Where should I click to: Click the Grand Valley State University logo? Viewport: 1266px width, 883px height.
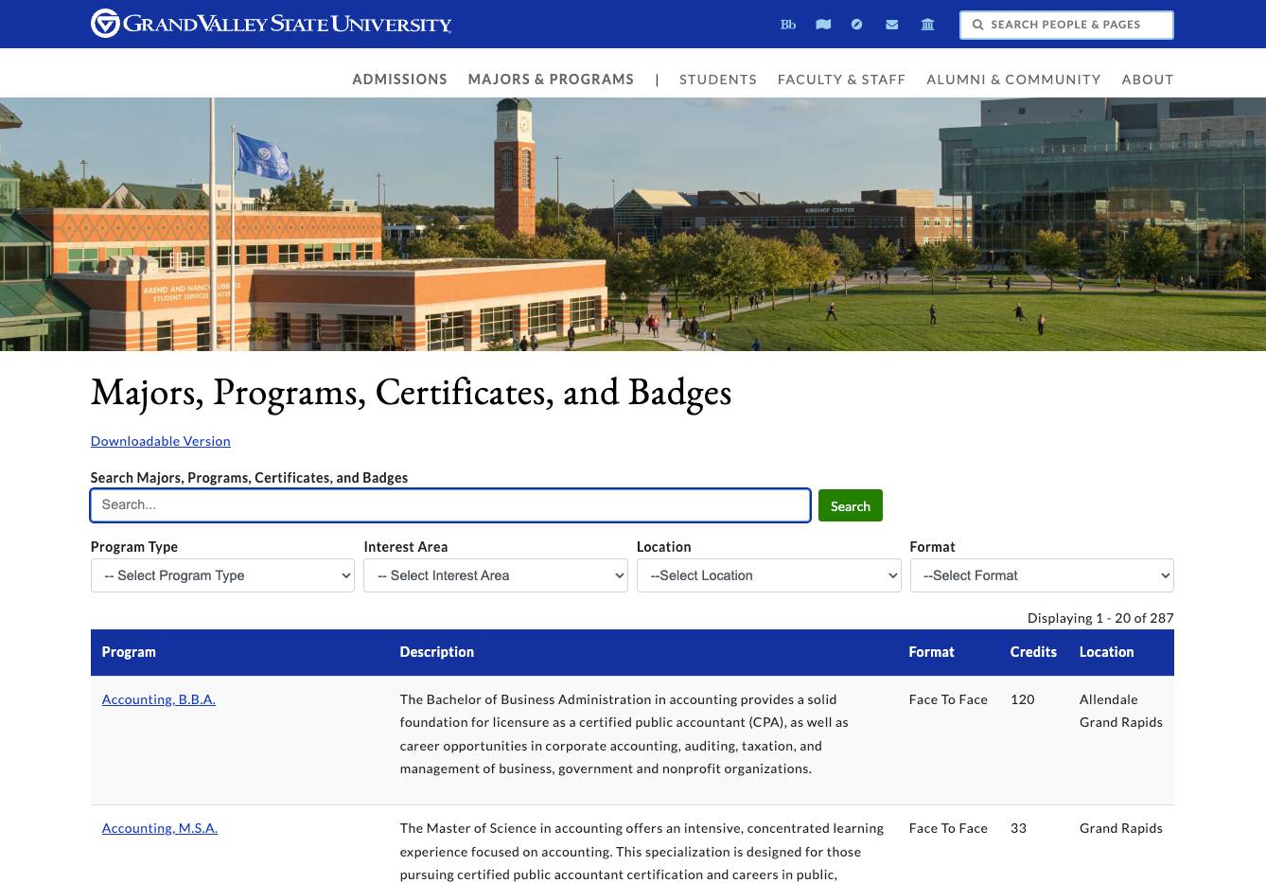[271, 24]
